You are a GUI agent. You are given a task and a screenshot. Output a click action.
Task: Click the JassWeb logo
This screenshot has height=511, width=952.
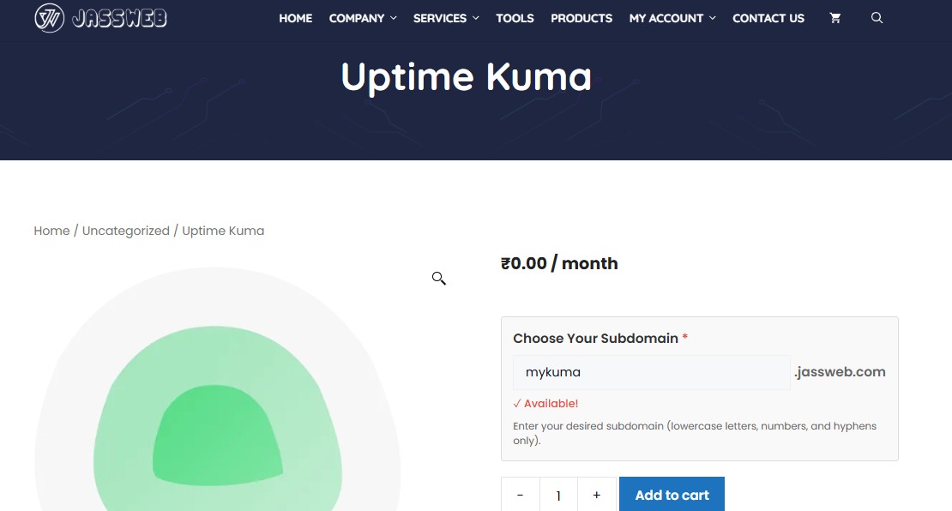100,18
